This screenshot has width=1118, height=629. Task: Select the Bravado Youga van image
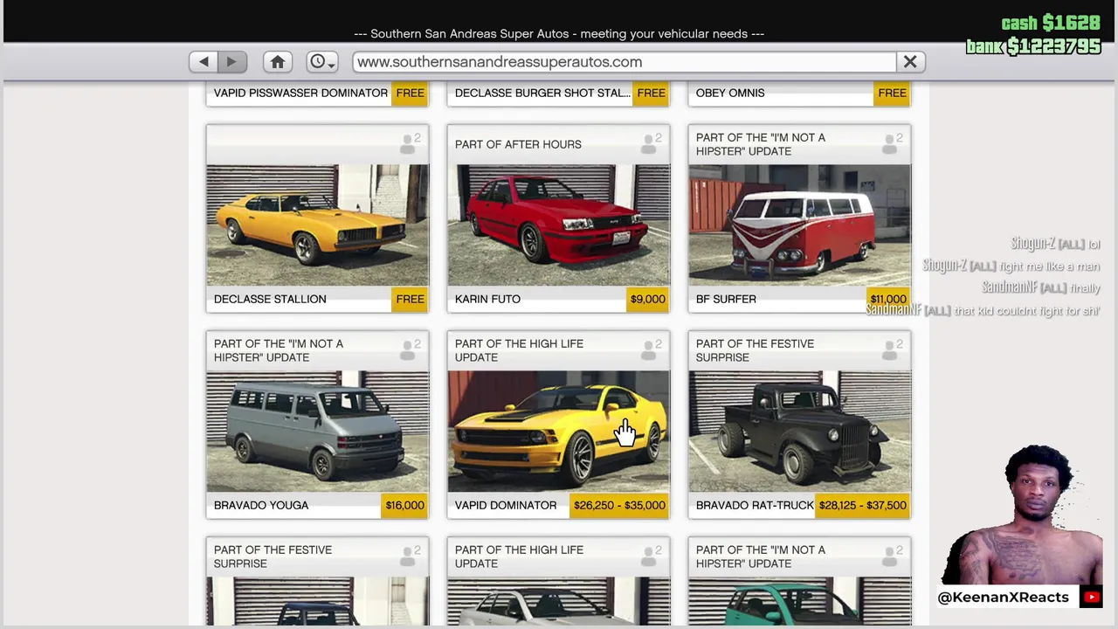[318, 432]
